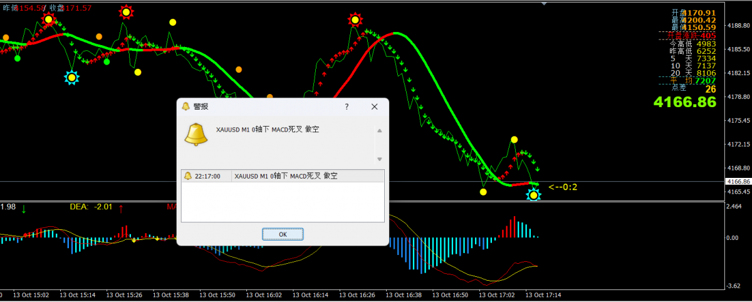The width and height of the screenshot is (752, 302).
Task: Click the 2.464 MACD scale label
Action: coord(735,206)
